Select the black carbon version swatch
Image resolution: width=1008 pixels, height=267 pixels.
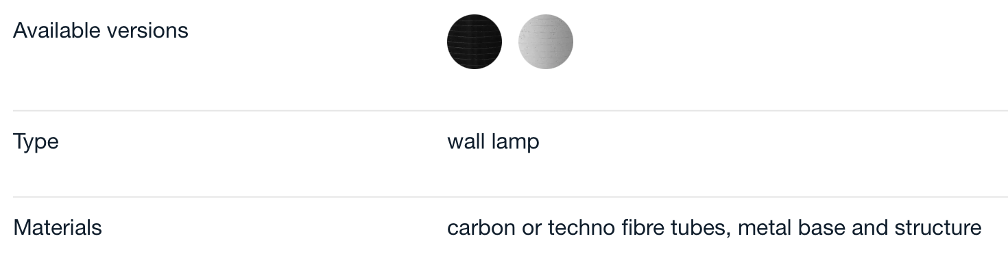475,42
